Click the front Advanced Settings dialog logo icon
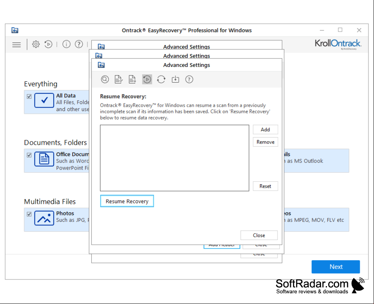Image resolution: width=374 pixels, height=304 pixels. coord(101,65)
